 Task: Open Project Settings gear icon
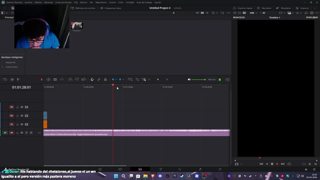pyautogui.click(x=314, y=169)
